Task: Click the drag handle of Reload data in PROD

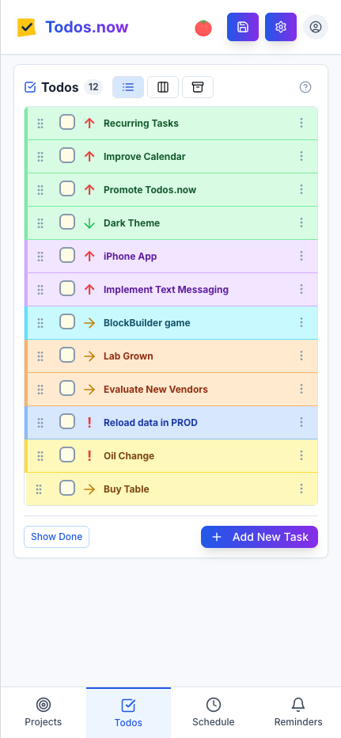Action: (x=40, y=423)
